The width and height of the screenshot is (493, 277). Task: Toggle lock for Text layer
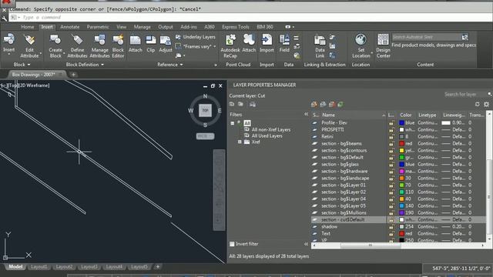pyautogui.click(x=391, y=234)
